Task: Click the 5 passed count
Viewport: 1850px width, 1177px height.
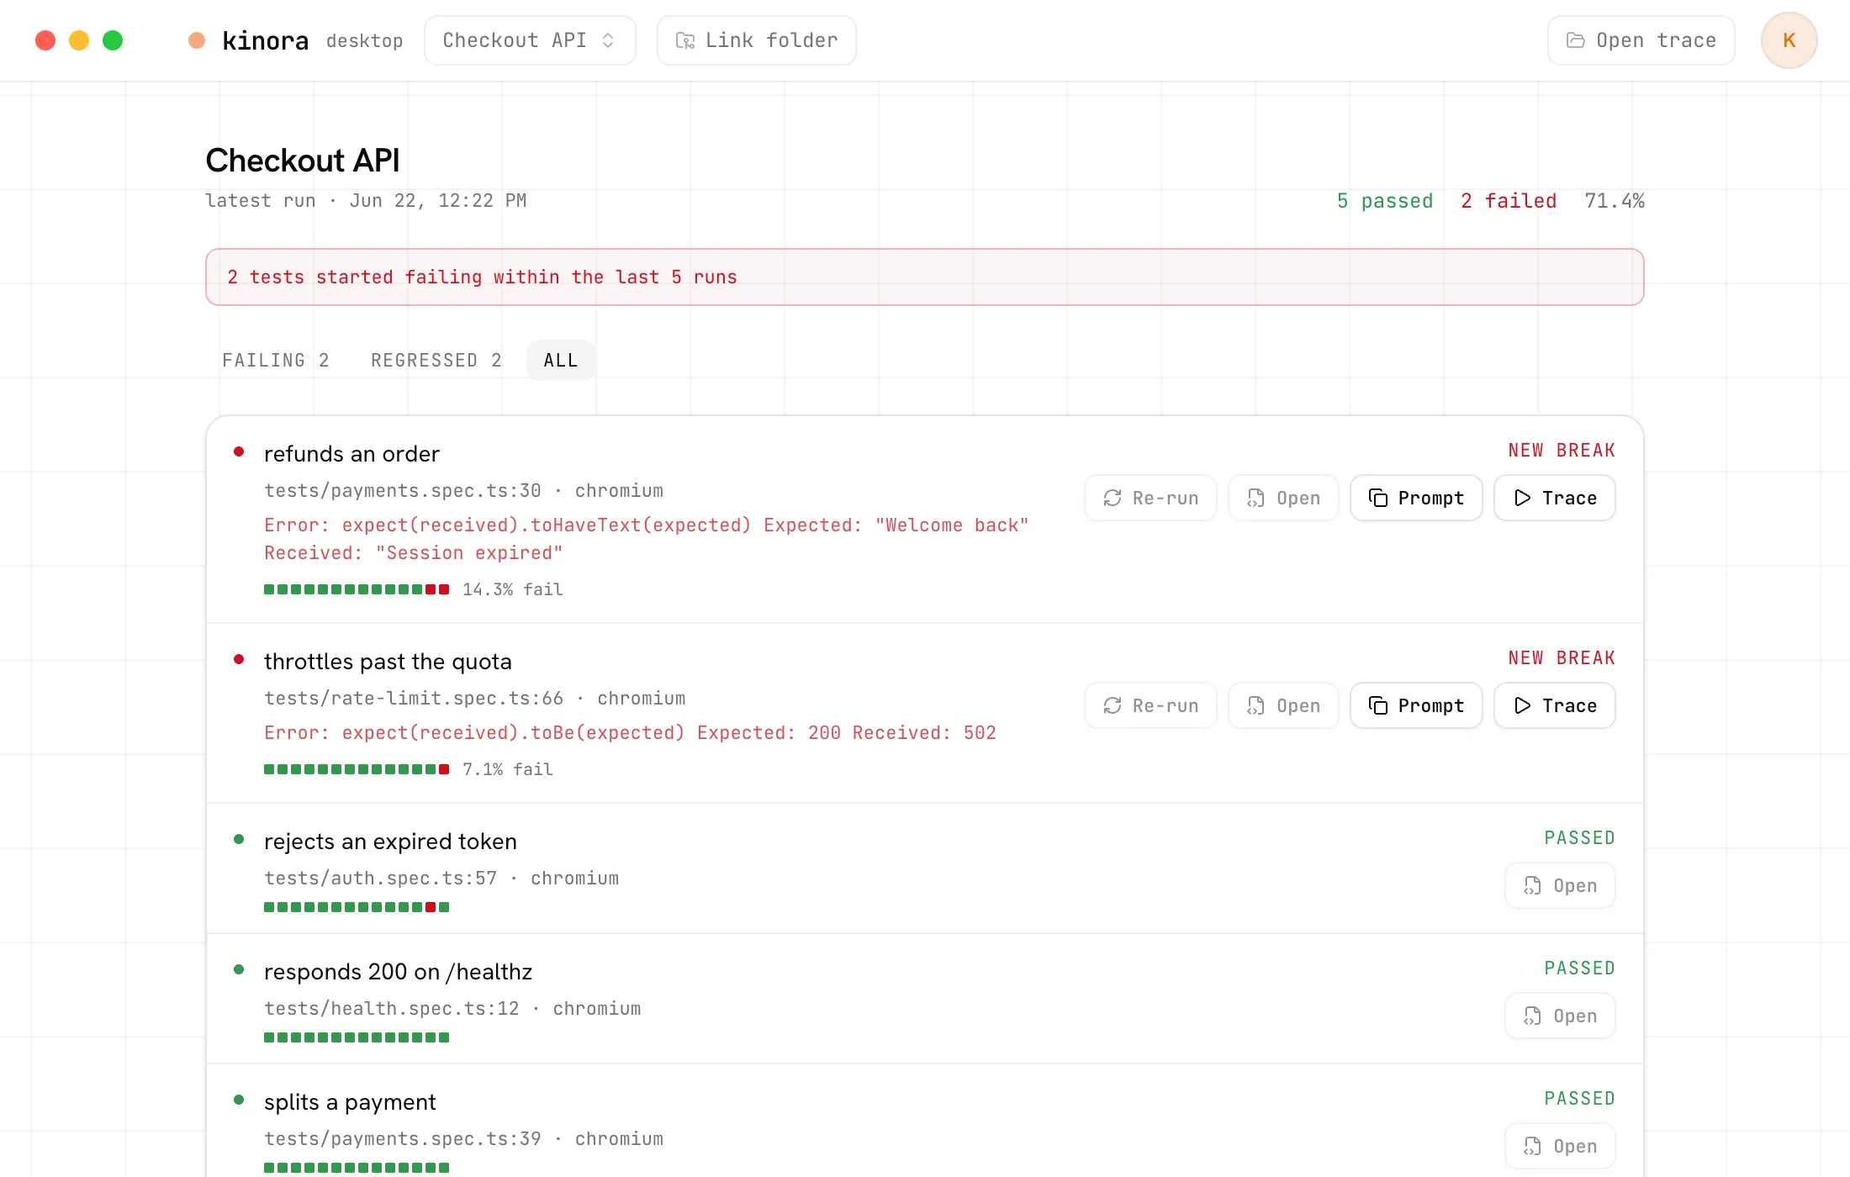Action: click(1384, 201)
